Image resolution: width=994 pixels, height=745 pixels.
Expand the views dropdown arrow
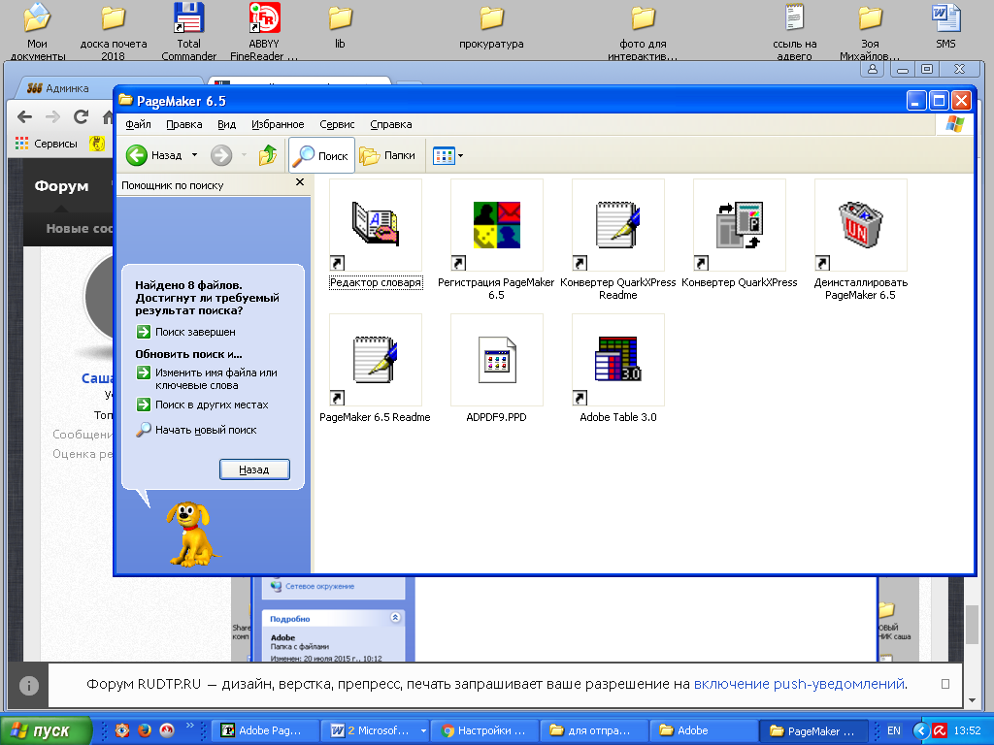tap(461, 155)
